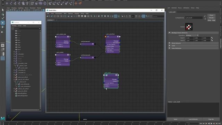Expand l_arm_root_offset group in Outliner
The height and width of the screenshot is (125, 222).
[14, 77]
